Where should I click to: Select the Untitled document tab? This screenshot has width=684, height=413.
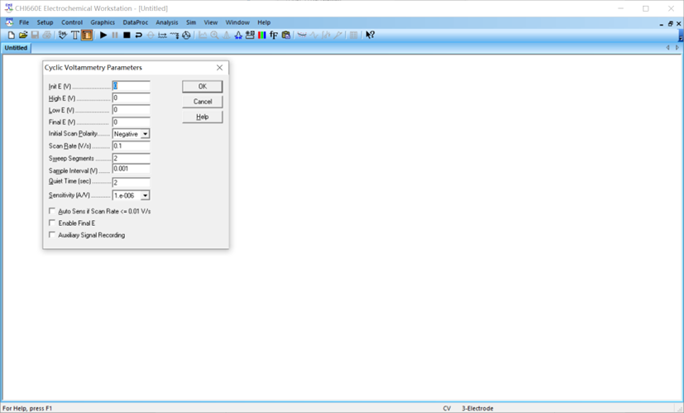click(16, 48)
